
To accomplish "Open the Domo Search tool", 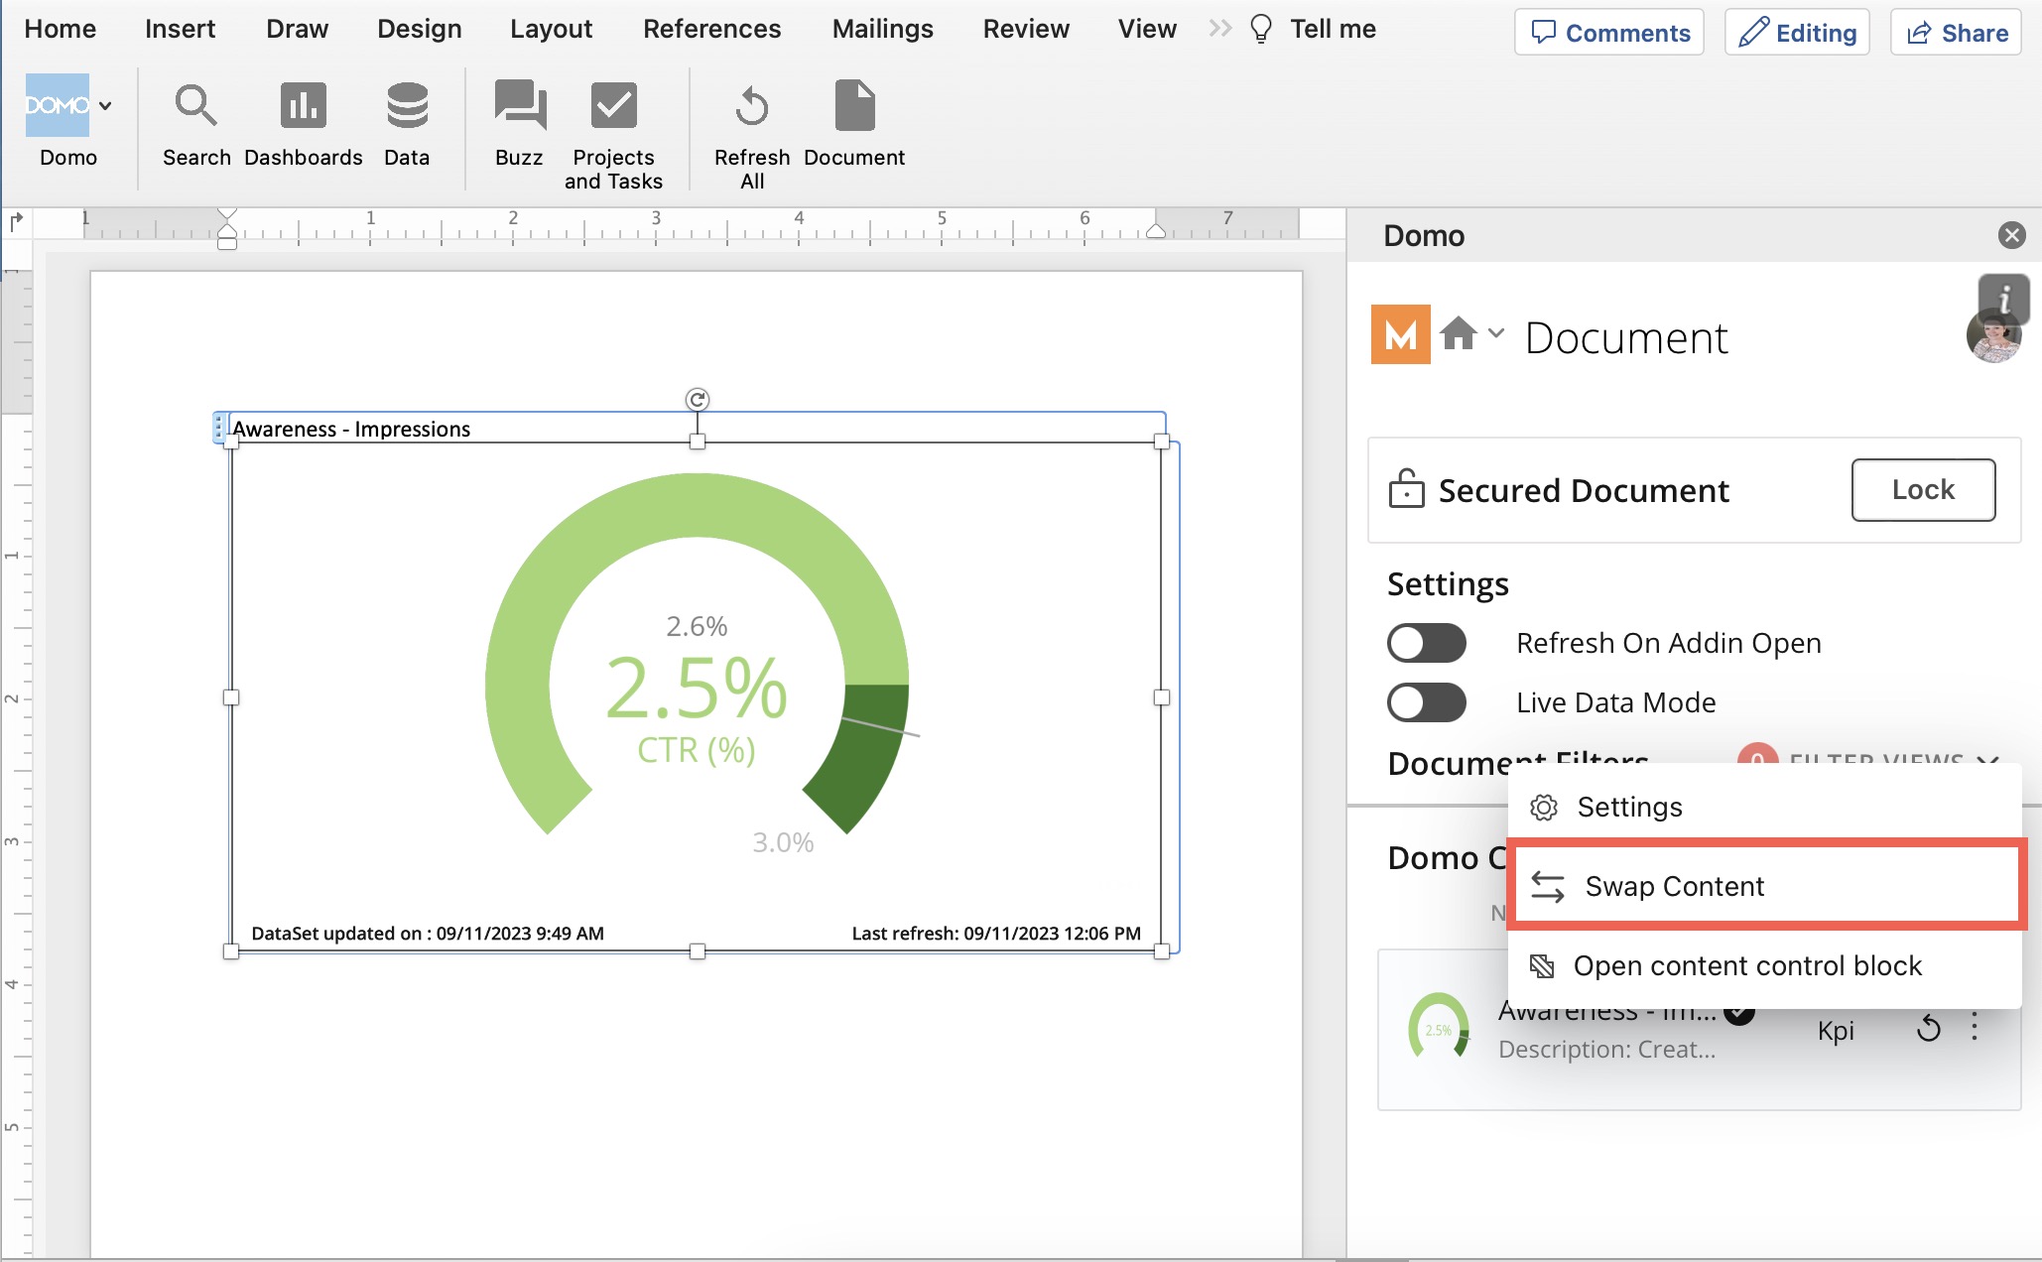I will pyautogui.click(x=195, y=119).
